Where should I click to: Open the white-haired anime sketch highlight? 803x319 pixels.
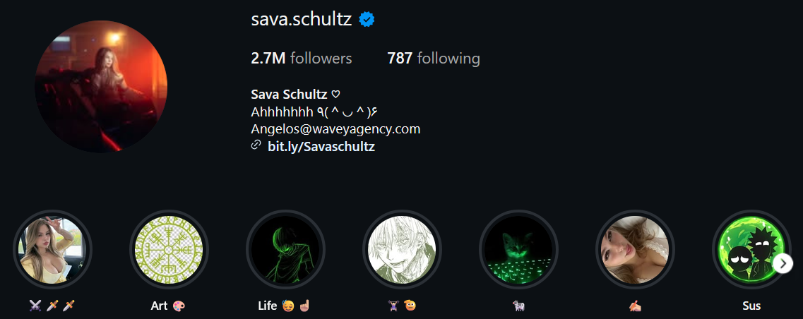click(402, 249)
